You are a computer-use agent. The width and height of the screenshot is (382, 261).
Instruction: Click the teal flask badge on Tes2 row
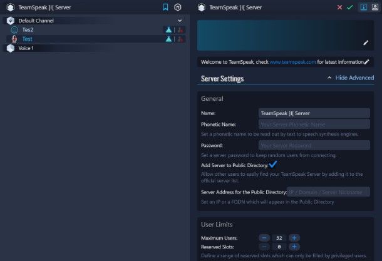click(168, 30)
